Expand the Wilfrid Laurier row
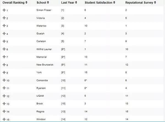This screenshot has width=165, height=122. tap(4, 49)
